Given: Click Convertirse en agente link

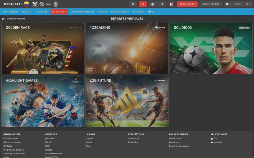Looking at the screenshot, I should 179,146.
